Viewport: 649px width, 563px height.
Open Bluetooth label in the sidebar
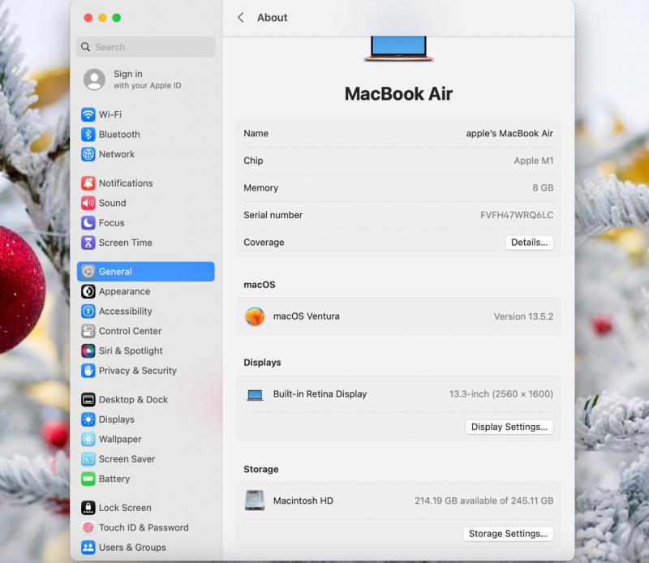point(119,134)
